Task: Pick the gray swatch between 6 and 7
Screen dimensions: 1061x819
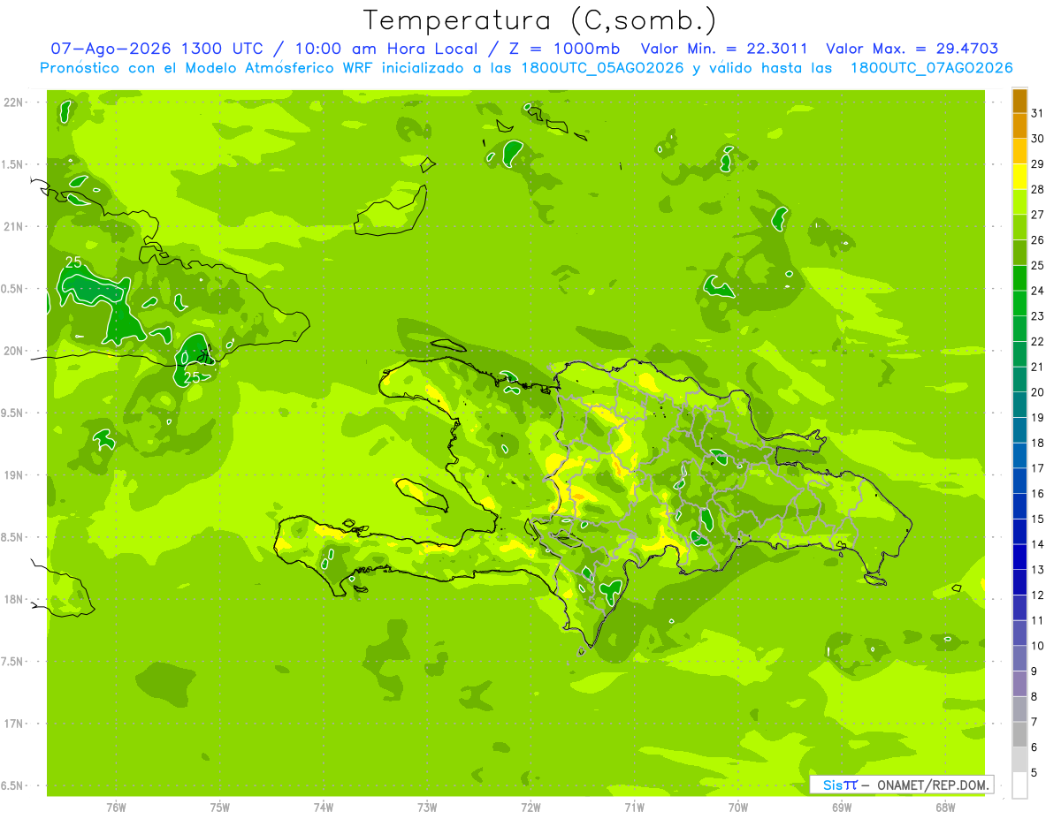Action: [x=1019, y=734]
